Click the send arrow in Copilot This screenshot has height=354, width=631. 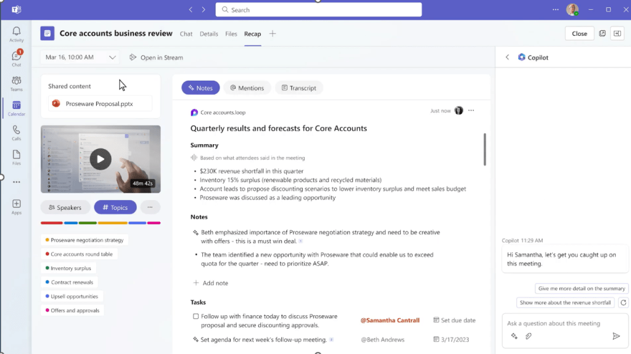(616, 336)
